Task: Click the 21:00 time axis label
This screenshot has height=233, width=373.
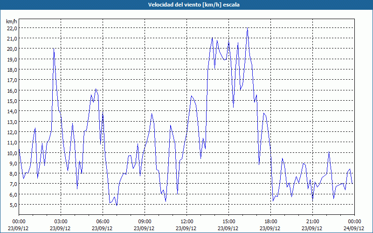Action: pyautogui.click(x=312, y=222)
